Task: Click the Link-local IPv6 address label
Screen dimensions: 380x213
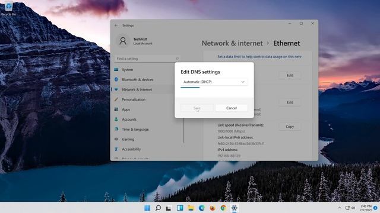Action: [235, 137]
